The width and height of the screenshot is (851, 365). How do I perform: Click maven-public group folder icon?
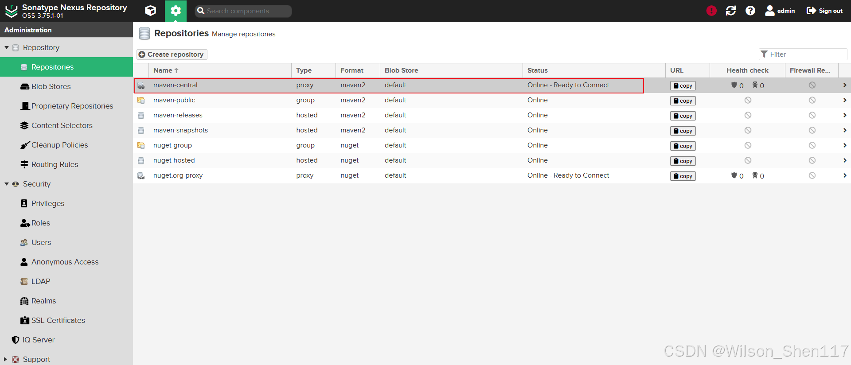pyautogui.click(x=141, y=101)
